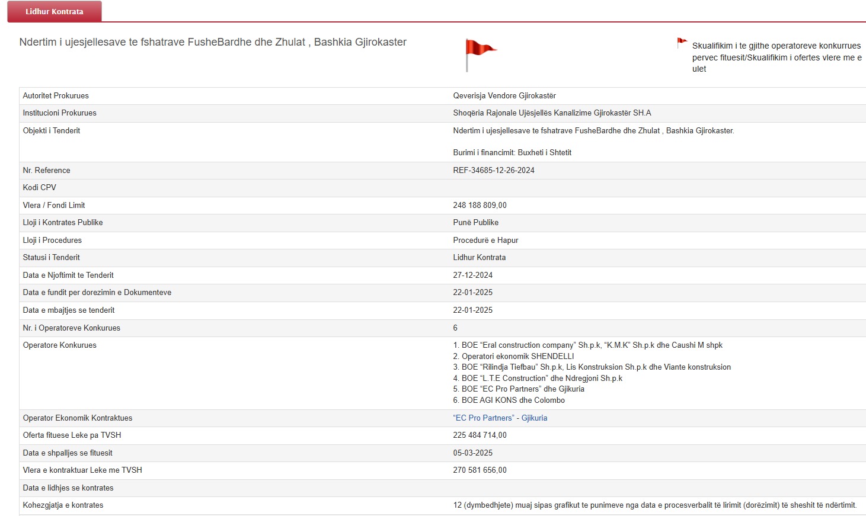Click the Data e Njoftimit te Tenderit label
866x516 pixels.
tap(68, 275)
